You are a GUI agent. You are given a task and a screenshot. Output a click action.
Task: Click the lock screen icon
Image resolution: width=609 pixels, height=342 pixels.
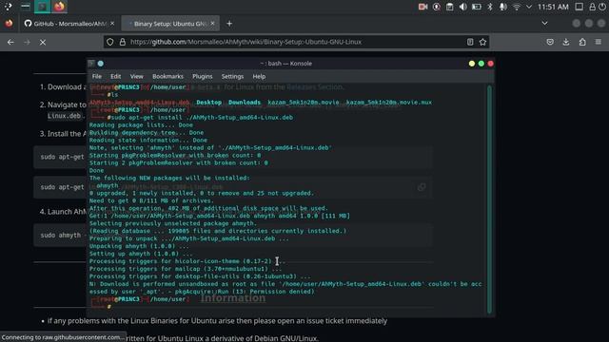coord(592,7)
